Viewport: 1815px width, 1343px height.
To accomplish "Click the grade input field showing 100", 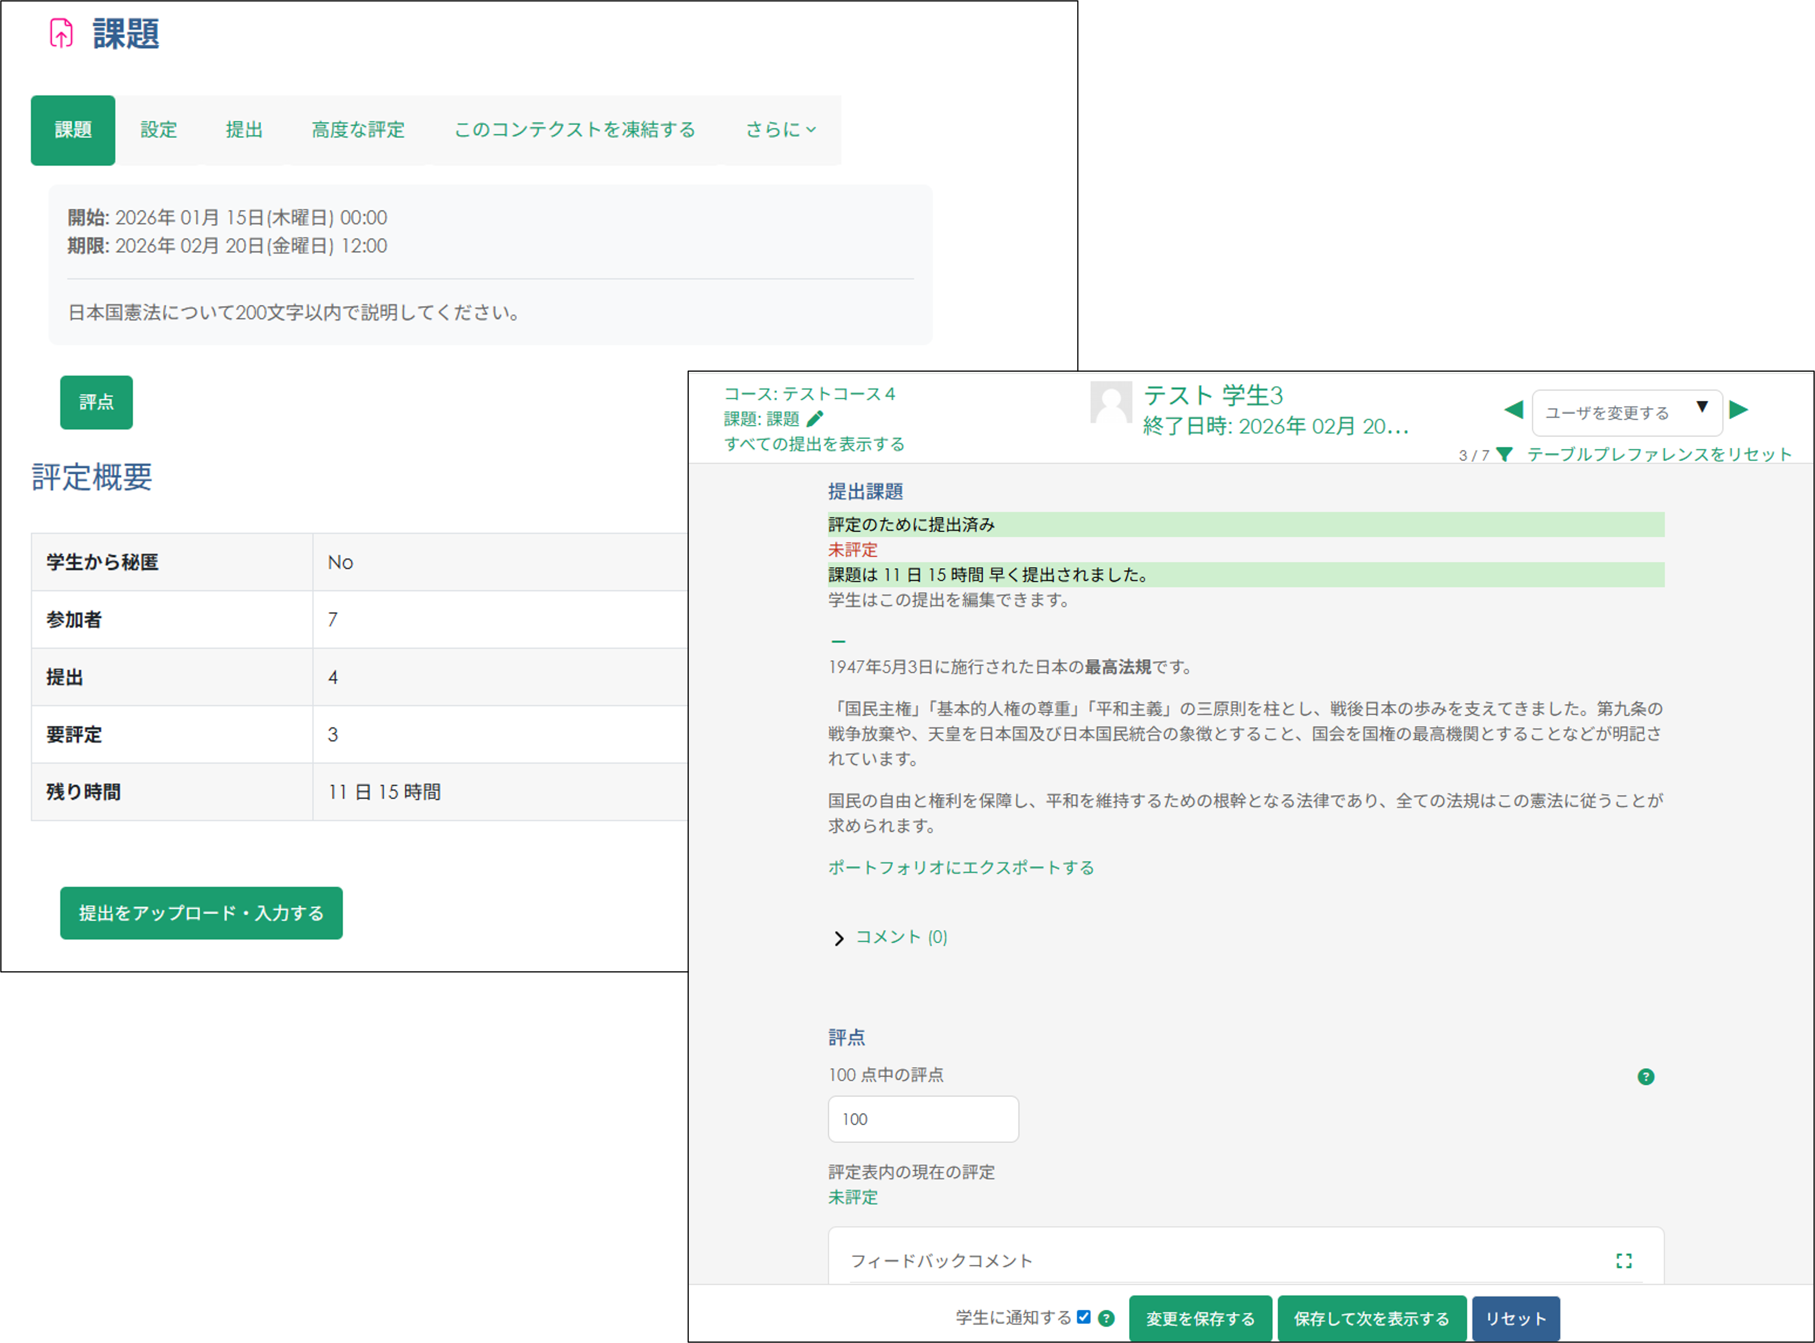I will (923, 1119).
